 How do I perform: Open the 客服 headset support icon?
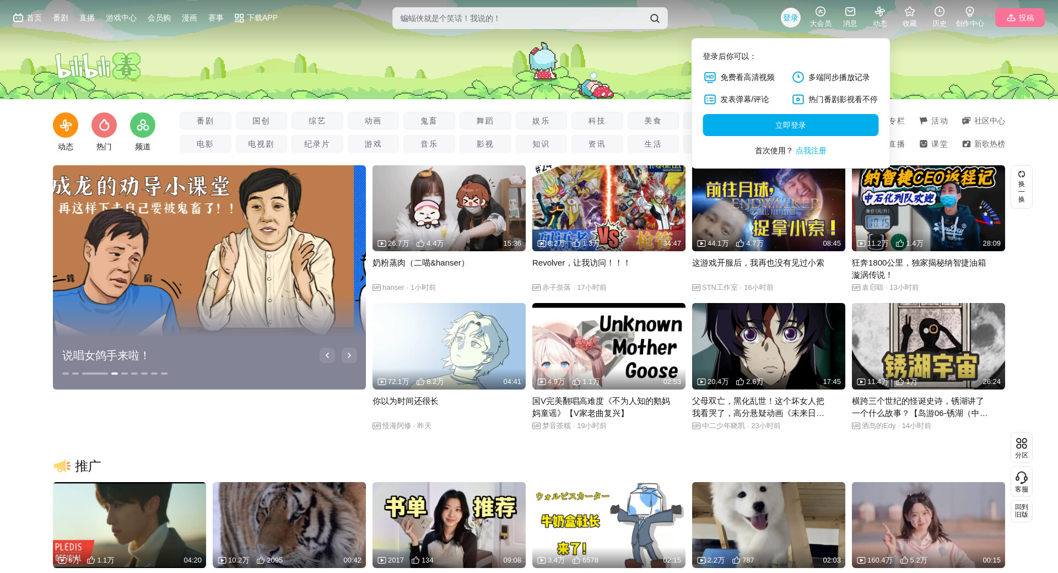1022,482
